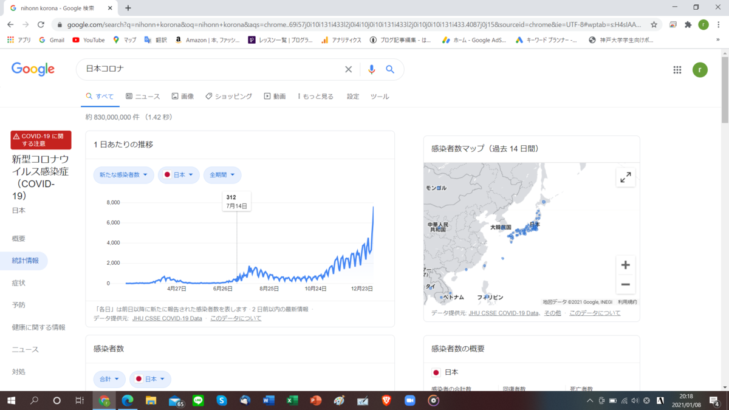Open その他 link under the map
This screenshot has width=729, height=410.
[x=553, y=313]
